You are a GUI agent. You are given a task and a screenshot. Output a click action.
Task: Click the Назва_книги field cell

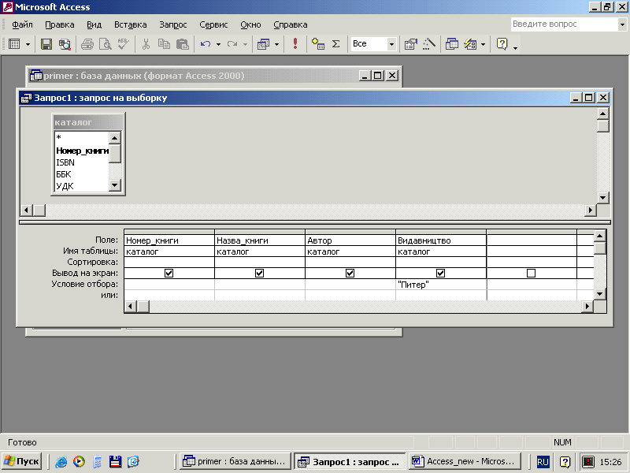[260, 240]
